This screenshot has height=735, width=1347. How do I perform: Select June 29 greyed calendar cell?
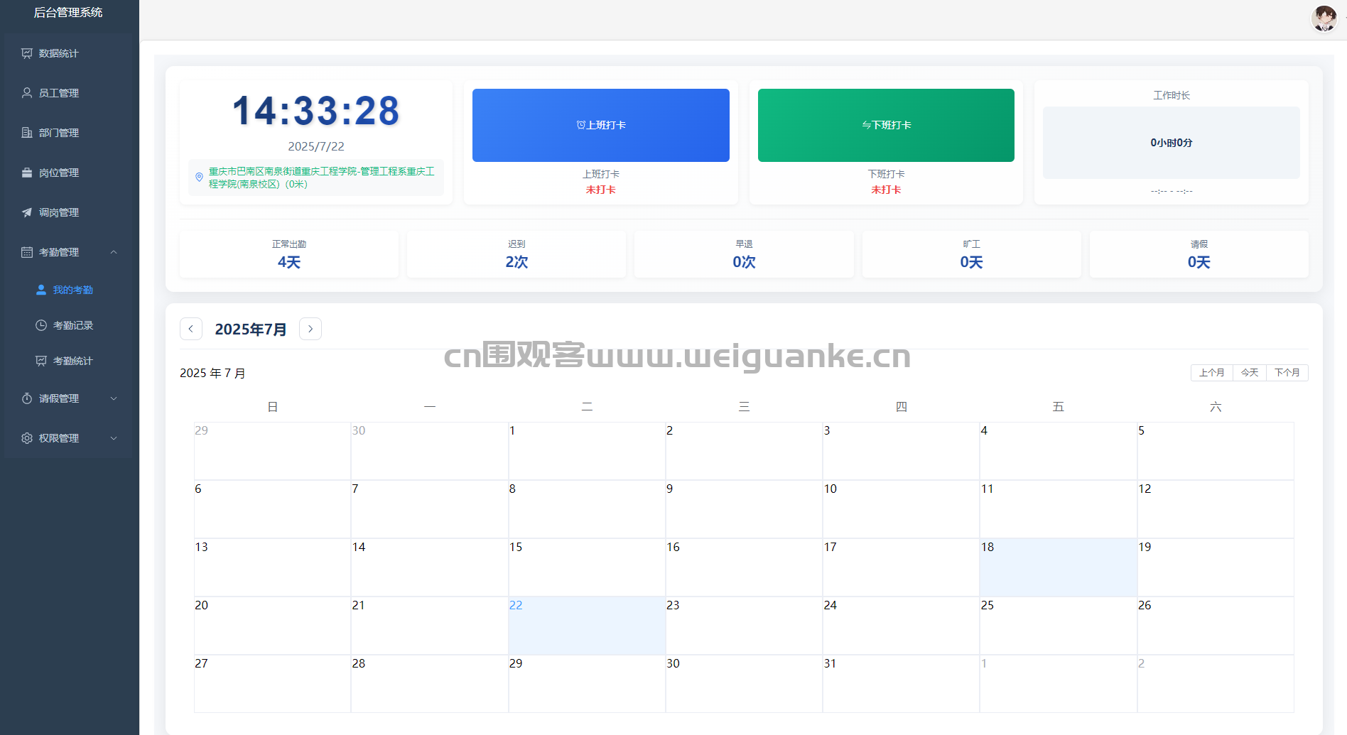[273, 451]
